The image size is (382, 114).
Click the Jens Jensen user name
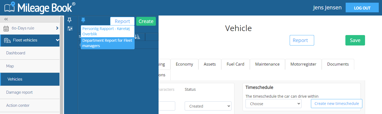tap(327, 8)
